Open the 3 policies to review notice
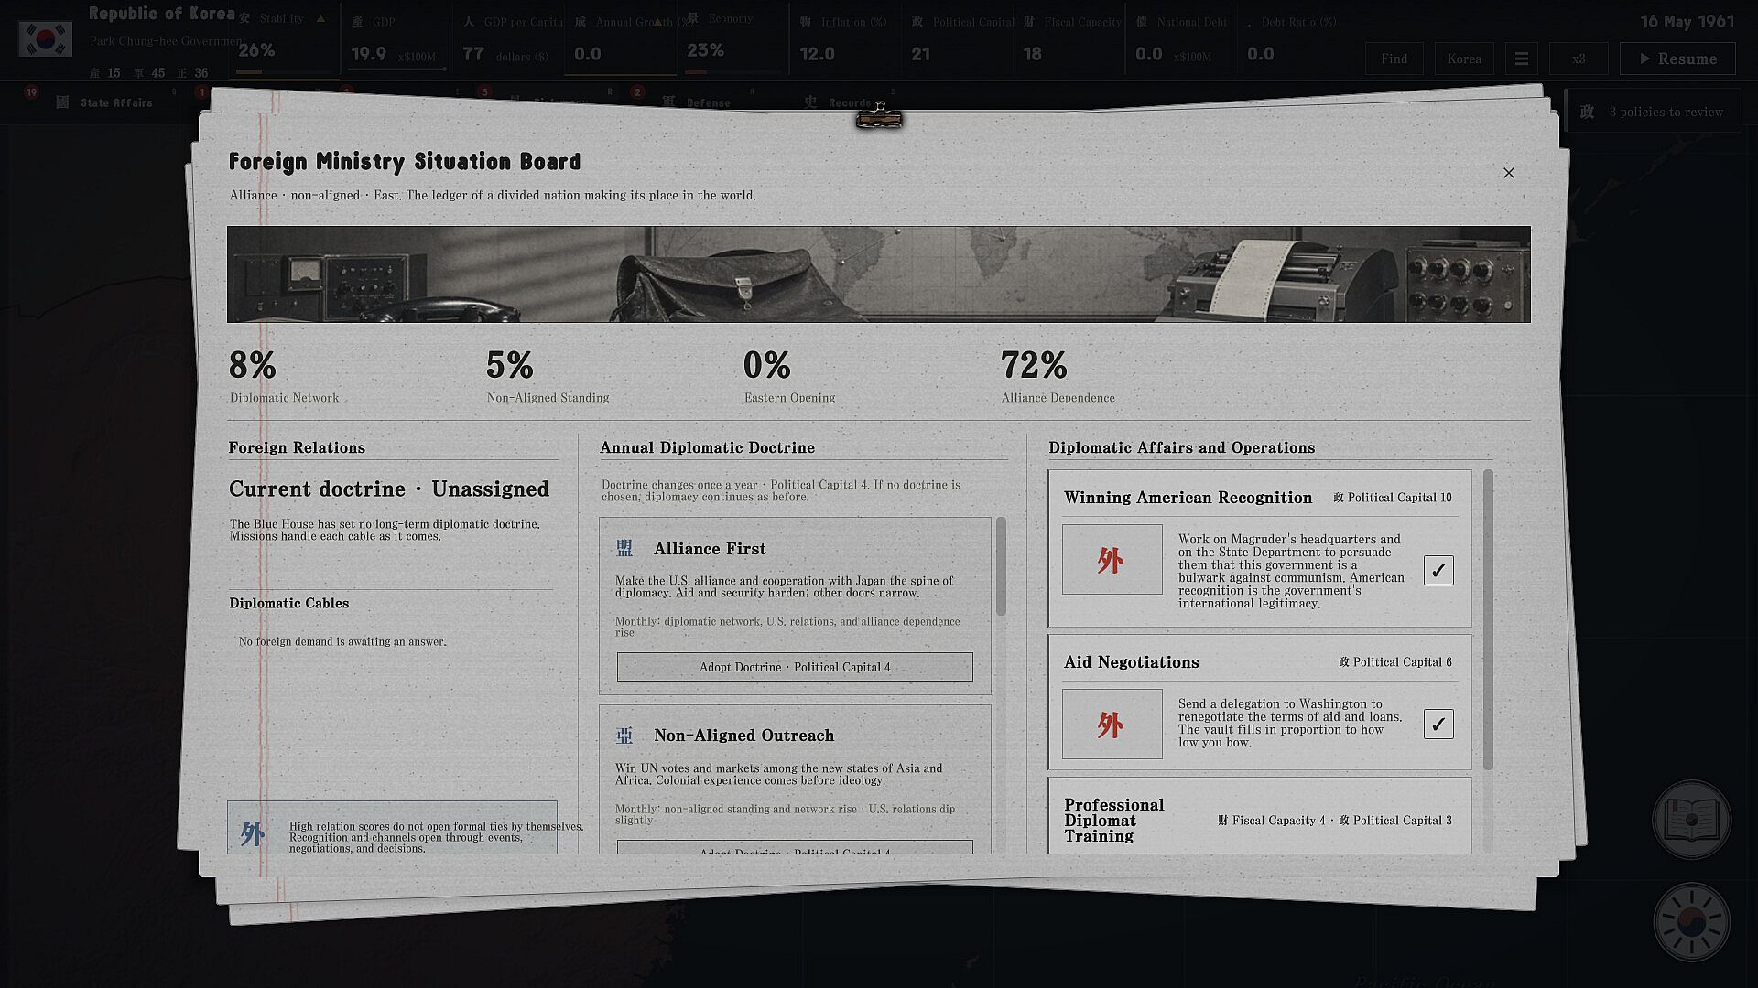This screenshot has height=988, width=1758. tap(1654, 112)
